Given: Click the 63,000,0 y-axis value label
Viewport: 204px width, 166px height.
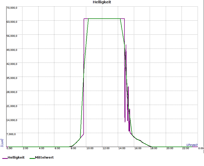Looking at the screenshot, I should point(12,22).
